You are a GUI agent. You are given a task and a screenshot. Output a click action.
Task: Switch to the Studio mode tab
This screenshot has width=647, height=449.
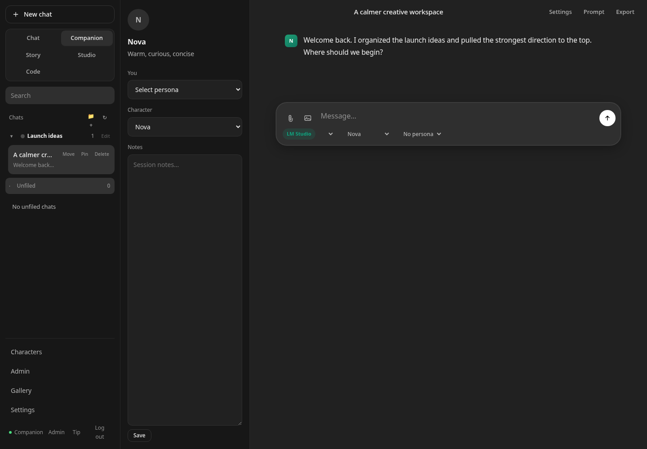pyautogui.click(x=87, y=55)
